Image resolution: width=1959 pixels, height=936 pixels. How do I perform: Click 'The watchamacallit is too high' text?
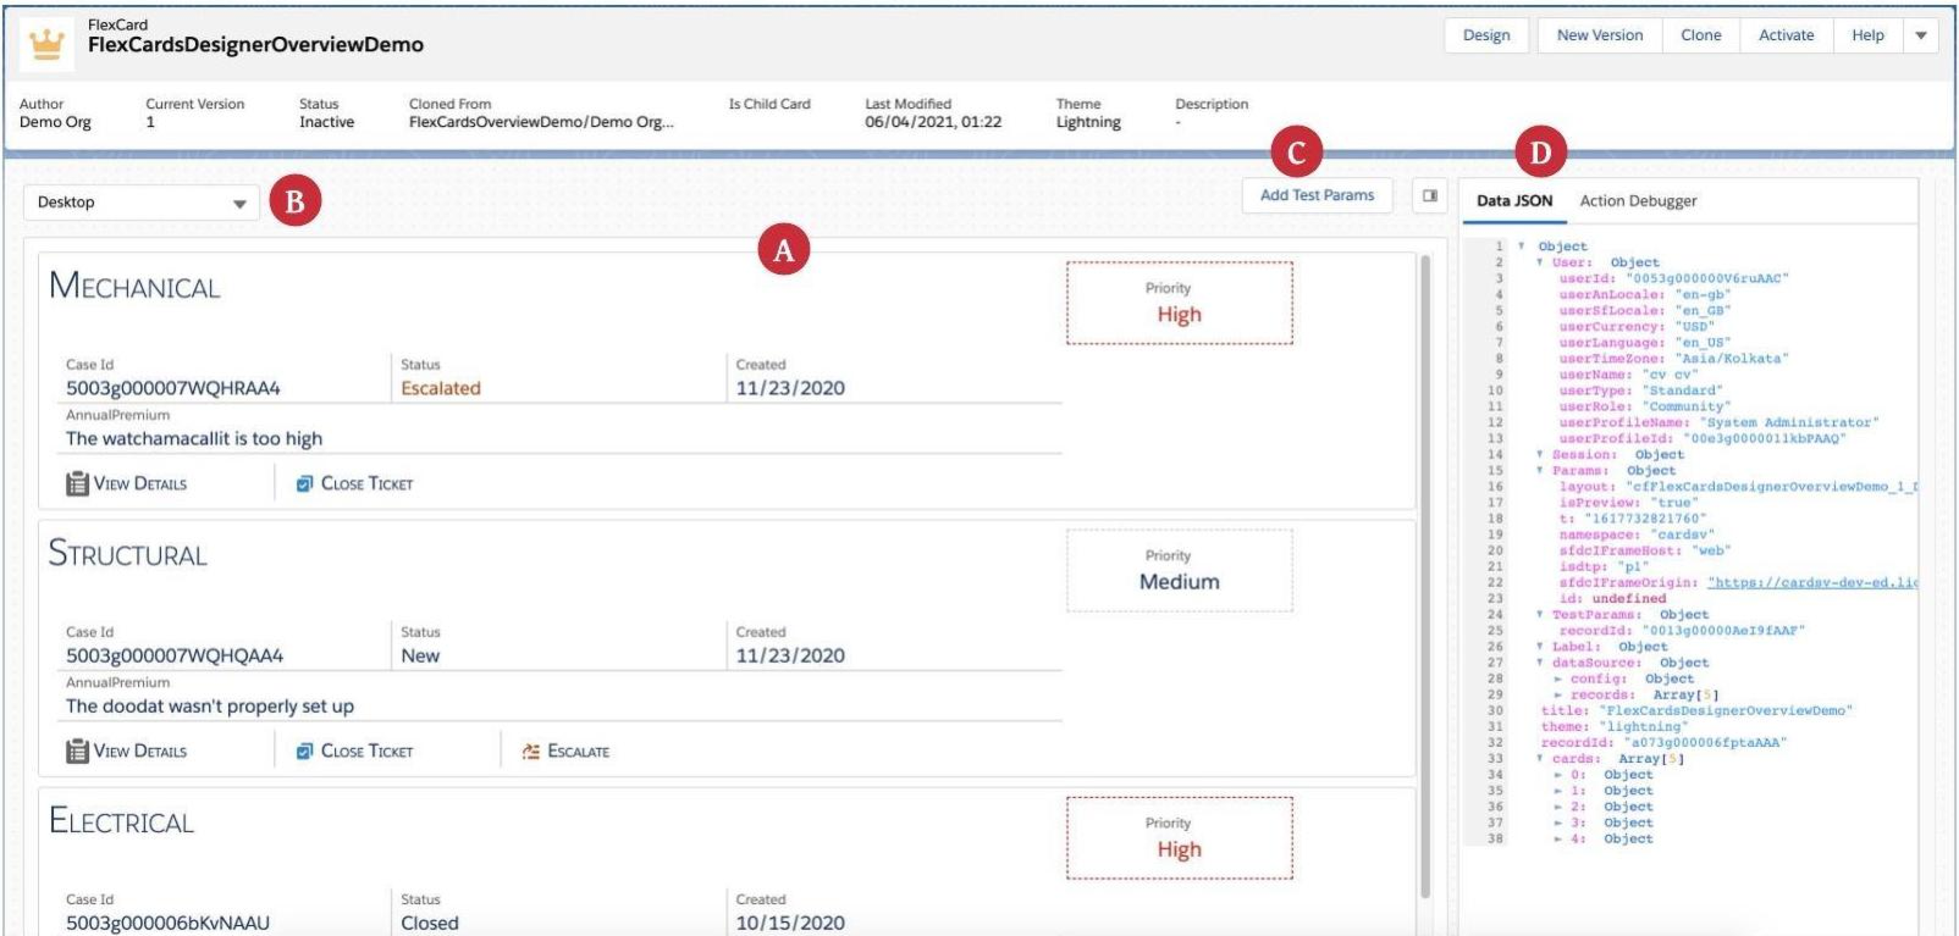coord(194,438)
